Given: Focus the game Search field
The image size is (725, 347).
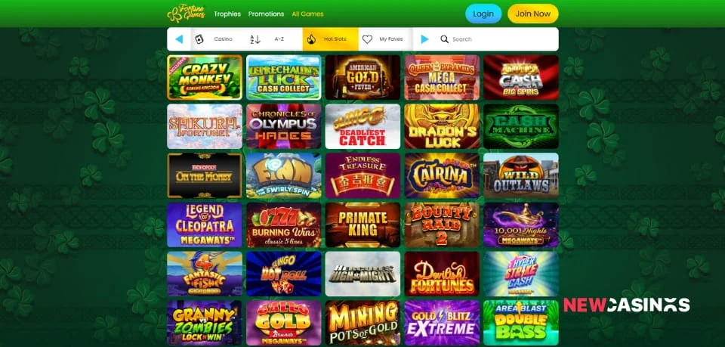Looking at the screenshot, I should 497,39.
